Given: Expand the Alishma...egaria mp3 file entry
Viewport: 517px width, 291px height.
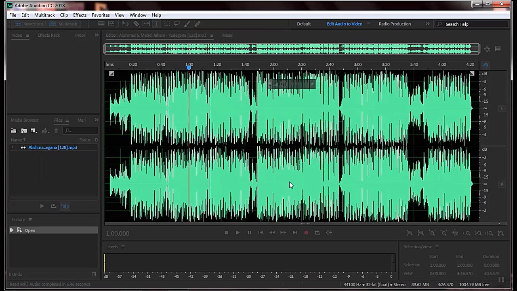Looking at the screenshot, I should click(x=12, y=148).
